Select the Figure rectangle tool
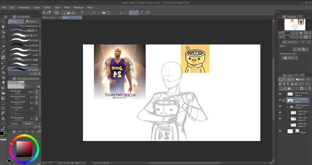This screenshot has width=312, height=165. pos(3,103)
